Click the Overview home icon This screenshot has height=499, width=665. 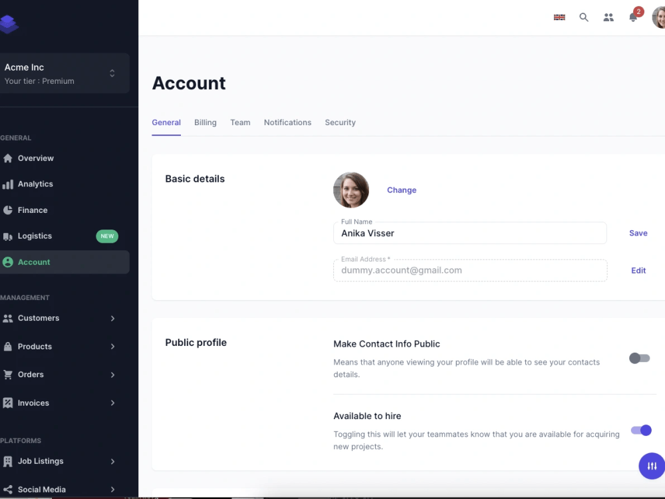tap(7, 158)
